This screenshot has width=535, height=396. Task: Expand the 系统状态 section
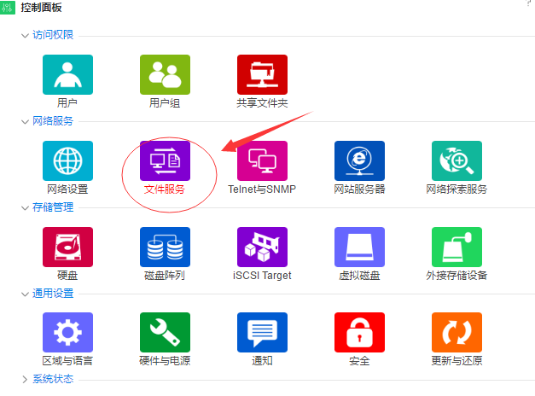26,379
